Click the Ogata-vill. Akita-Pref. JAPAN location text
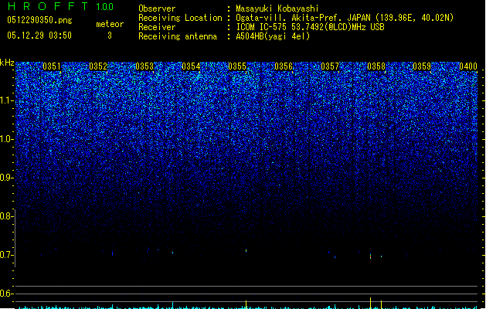Screen dimensions: 486x309 tap(345, 18)
